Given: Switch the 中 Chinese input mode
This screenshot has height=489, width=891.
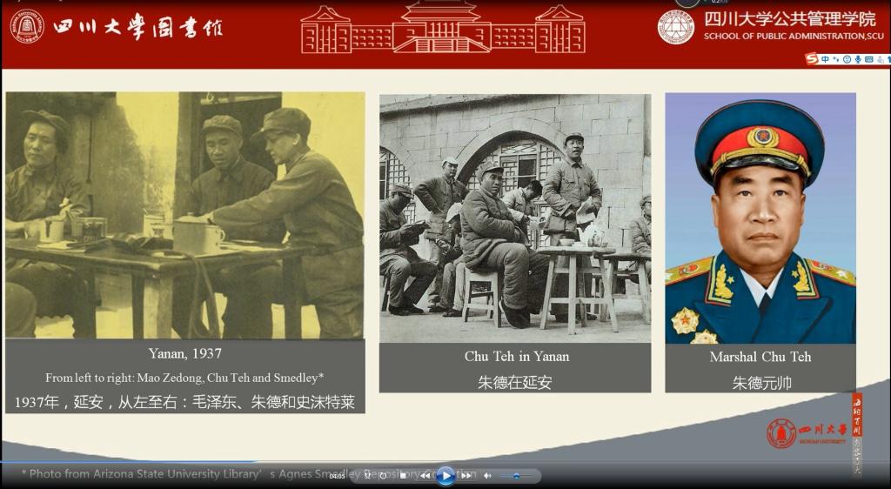Looking at the screenshot, I should point(825,59).
